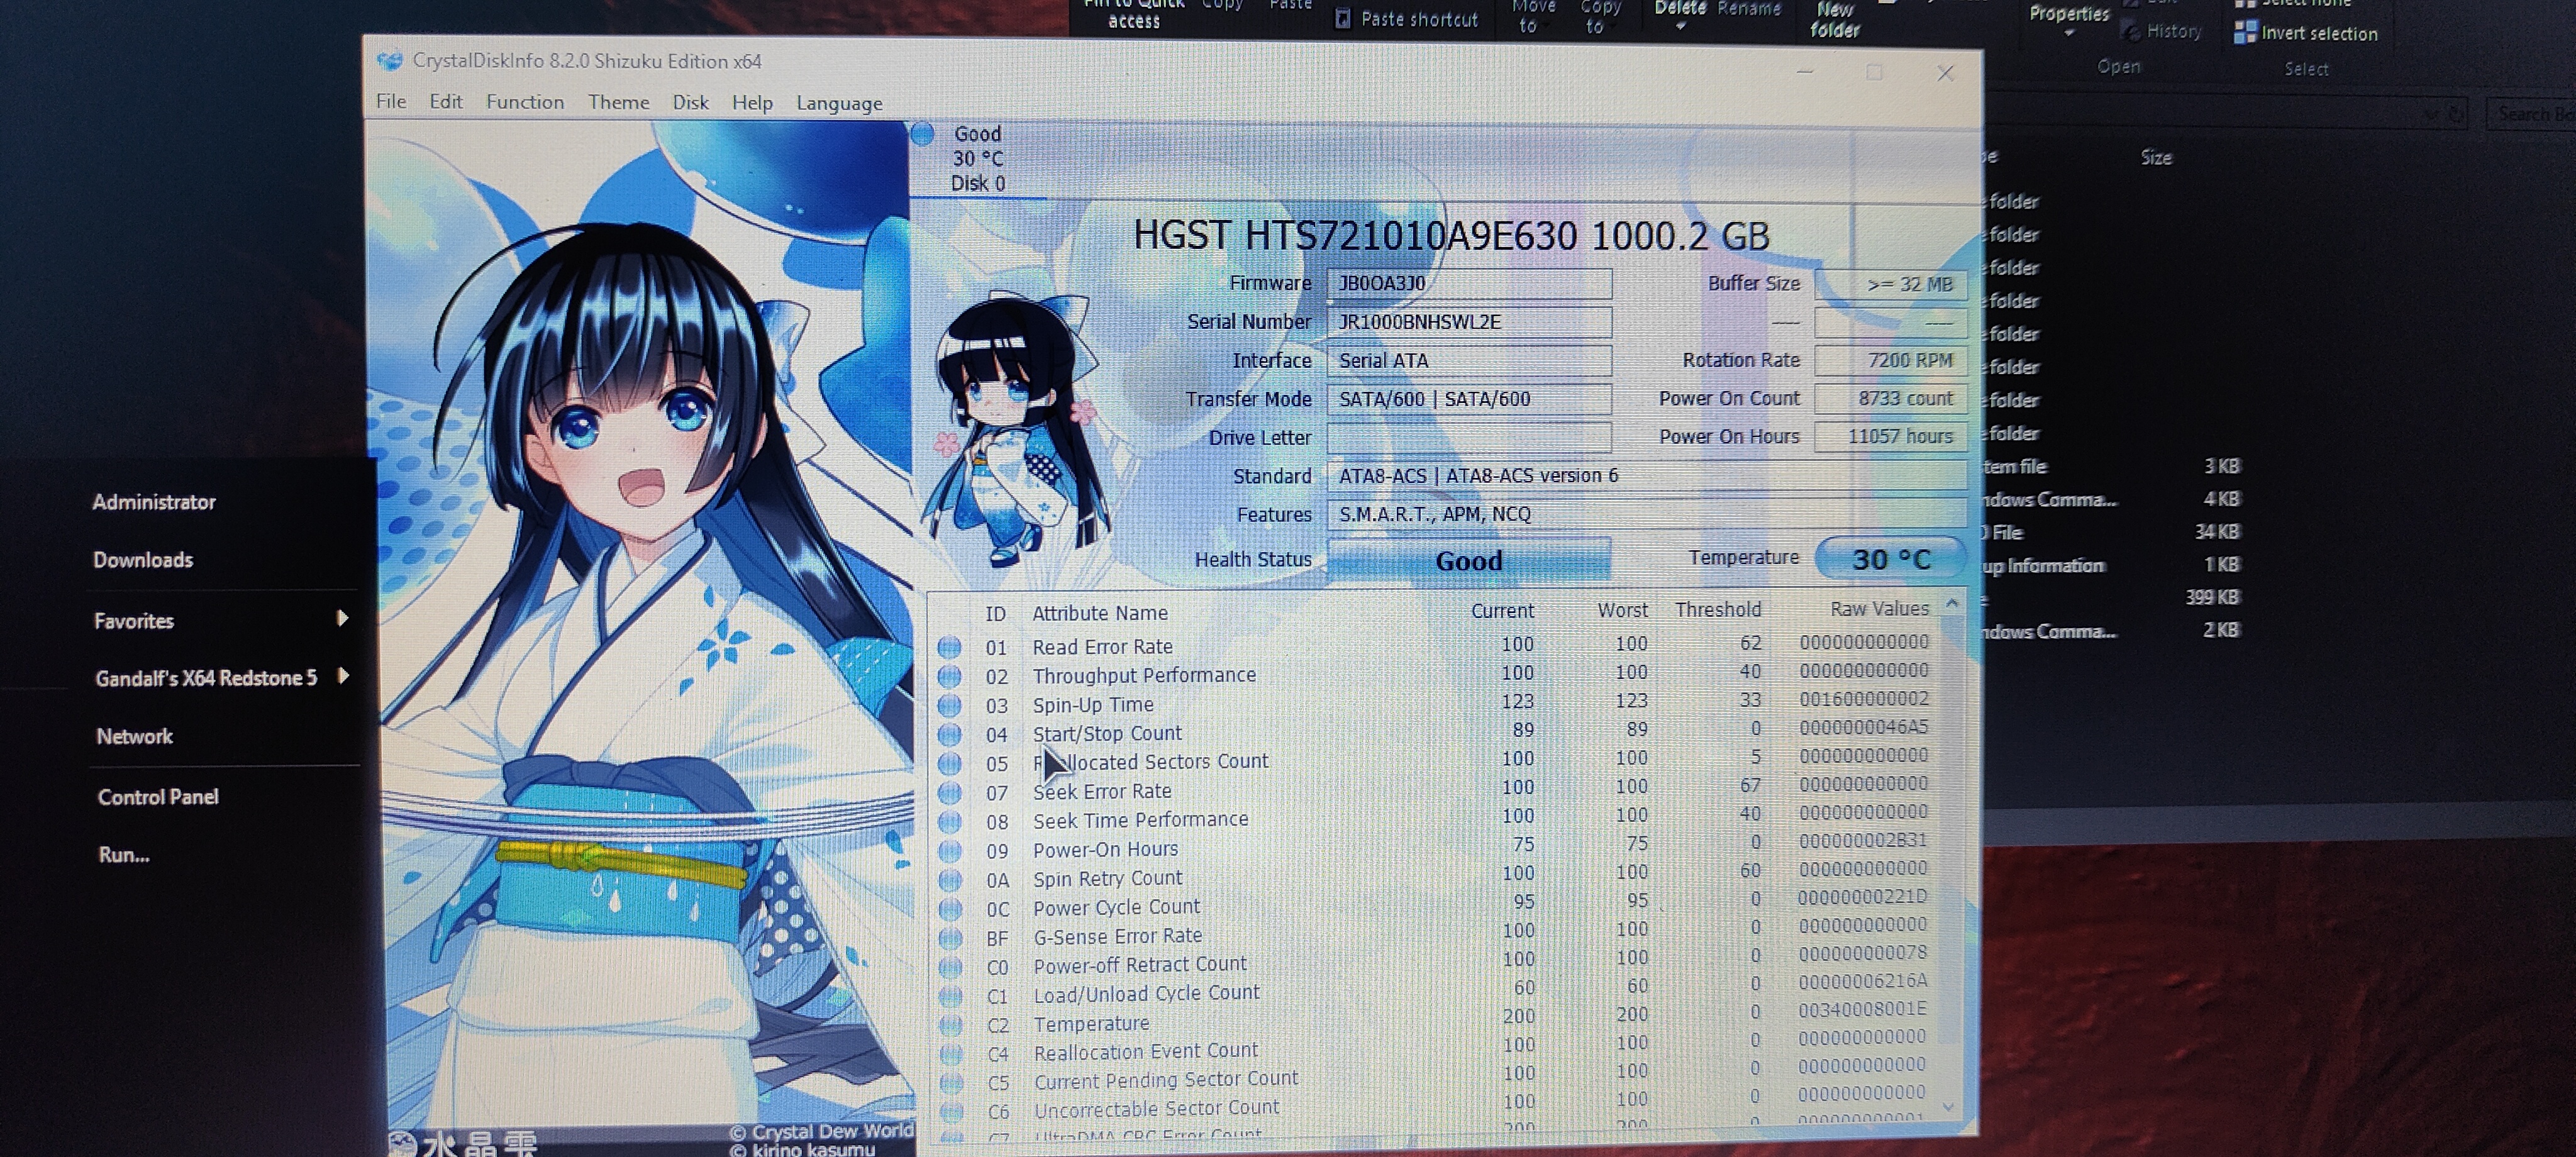Click the CrystalDiskInfo title bar app icon
The image size is (2576, 1157).
pos(389,61)
